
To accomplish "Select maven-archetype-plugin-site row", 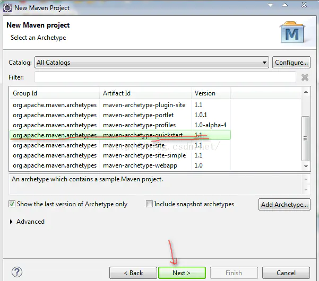I will [x=120, y=105].
